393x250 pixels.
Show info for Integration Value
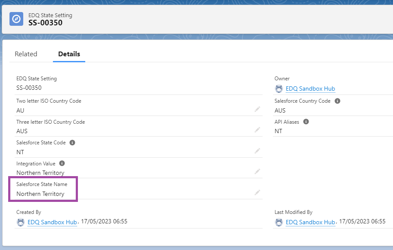click(62, 163)
